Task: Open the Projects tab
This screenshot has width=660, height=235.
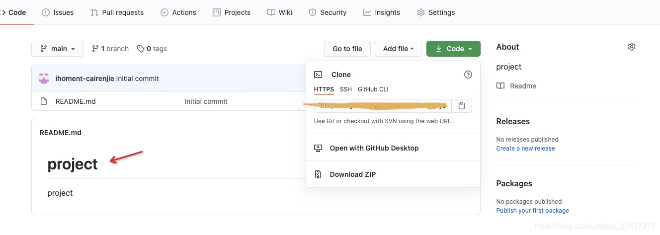Action: [232, 12]
